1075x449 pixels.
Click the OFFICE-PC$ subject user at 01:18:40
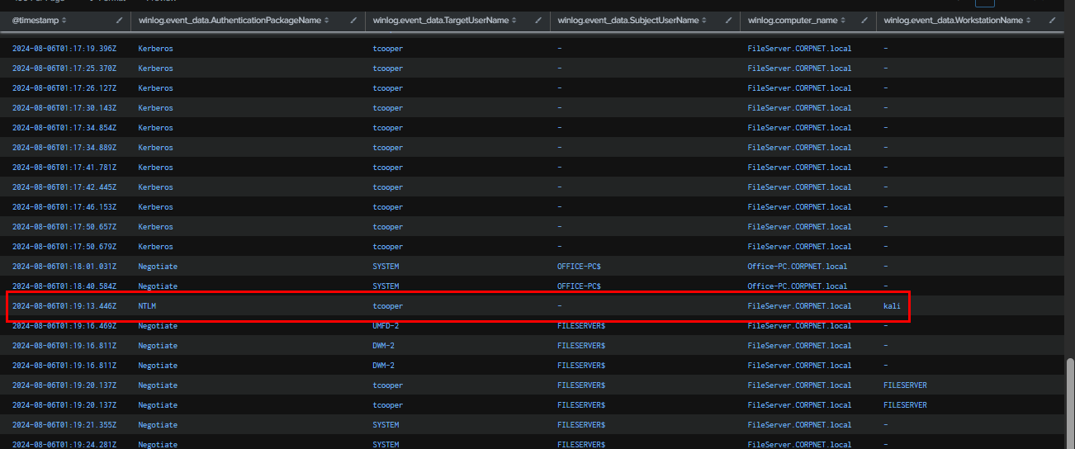click(x=579, y=286)
